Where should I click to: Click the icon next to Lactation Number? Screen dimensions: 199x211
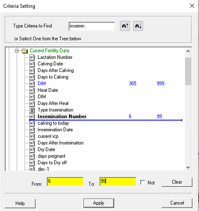32,58
